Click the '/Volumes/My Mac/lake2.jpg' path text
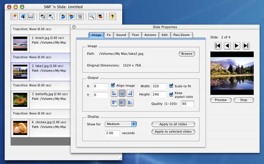 coord(121,54)
